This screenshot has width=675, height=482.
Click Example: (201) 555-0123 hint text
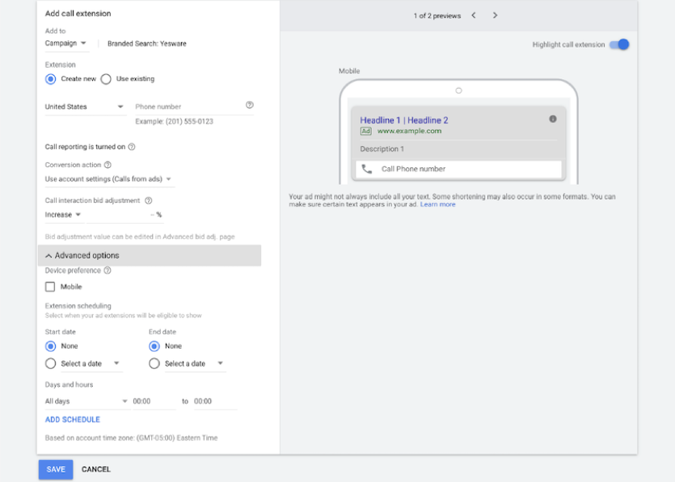174,122
